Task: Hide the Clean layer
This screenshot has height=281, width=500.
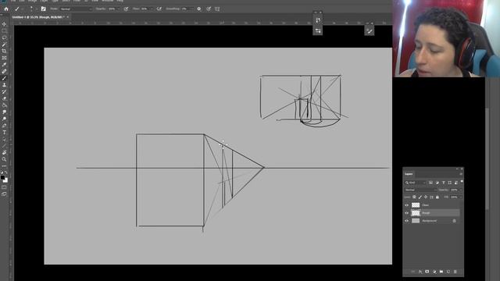Action: pos(406,205)
